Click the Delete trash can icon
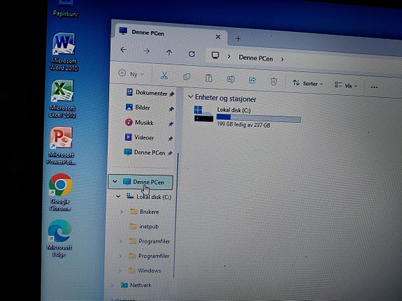The width and height of the screenshot is (402, 301). click(273, 82)
